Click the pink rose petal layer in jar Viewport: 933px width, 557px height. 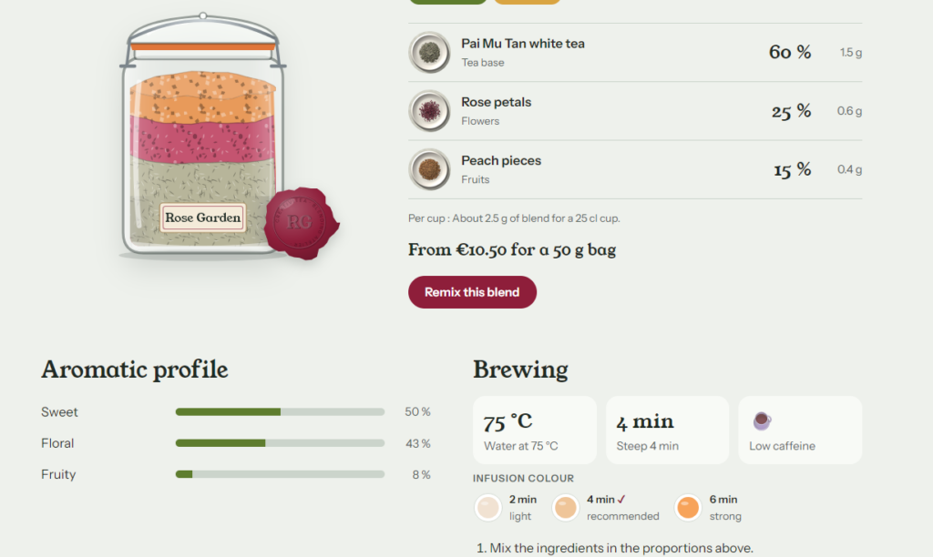point(202,140)
